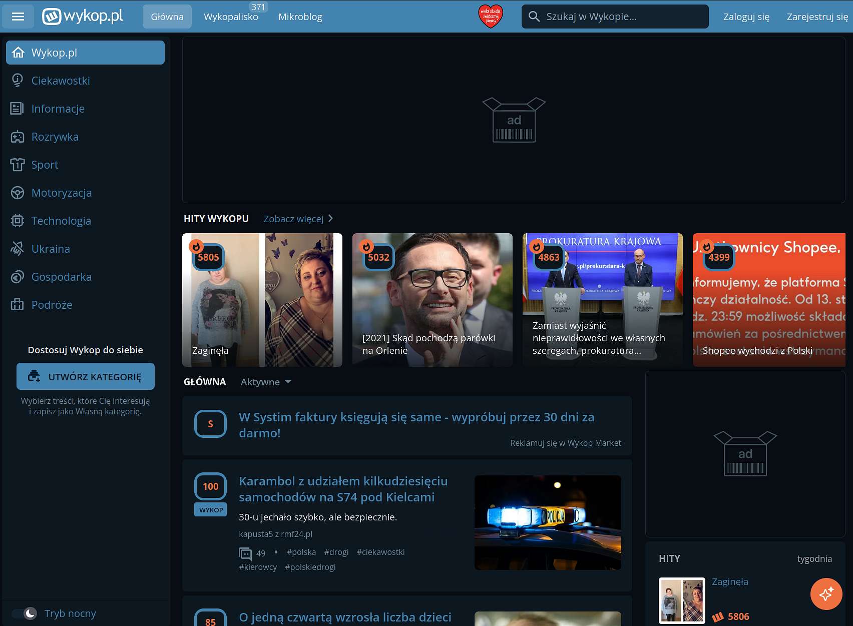Click the Ciekawostki lightbulb icon
Screen dimensions: 853x626
point(18,80)
